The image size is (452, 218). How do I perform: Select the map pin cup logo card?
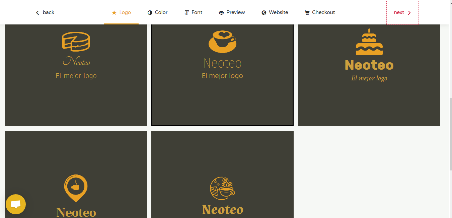pyautogui.click(x=76, y=174)
